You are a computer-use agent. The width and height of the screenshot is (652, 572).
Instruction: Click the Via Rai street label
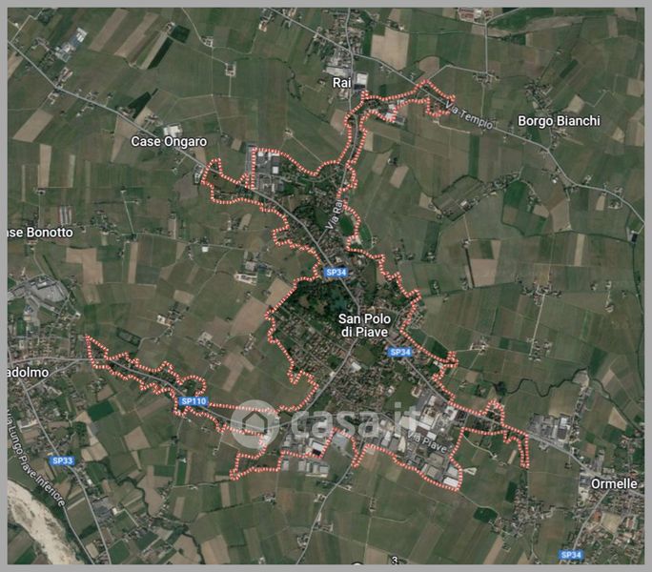335,214
